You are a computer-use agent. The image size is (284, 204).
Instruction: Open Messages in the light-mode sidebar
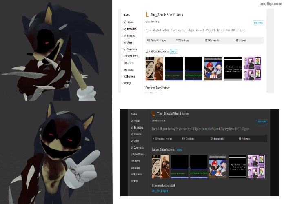click(x=128, y=70)
